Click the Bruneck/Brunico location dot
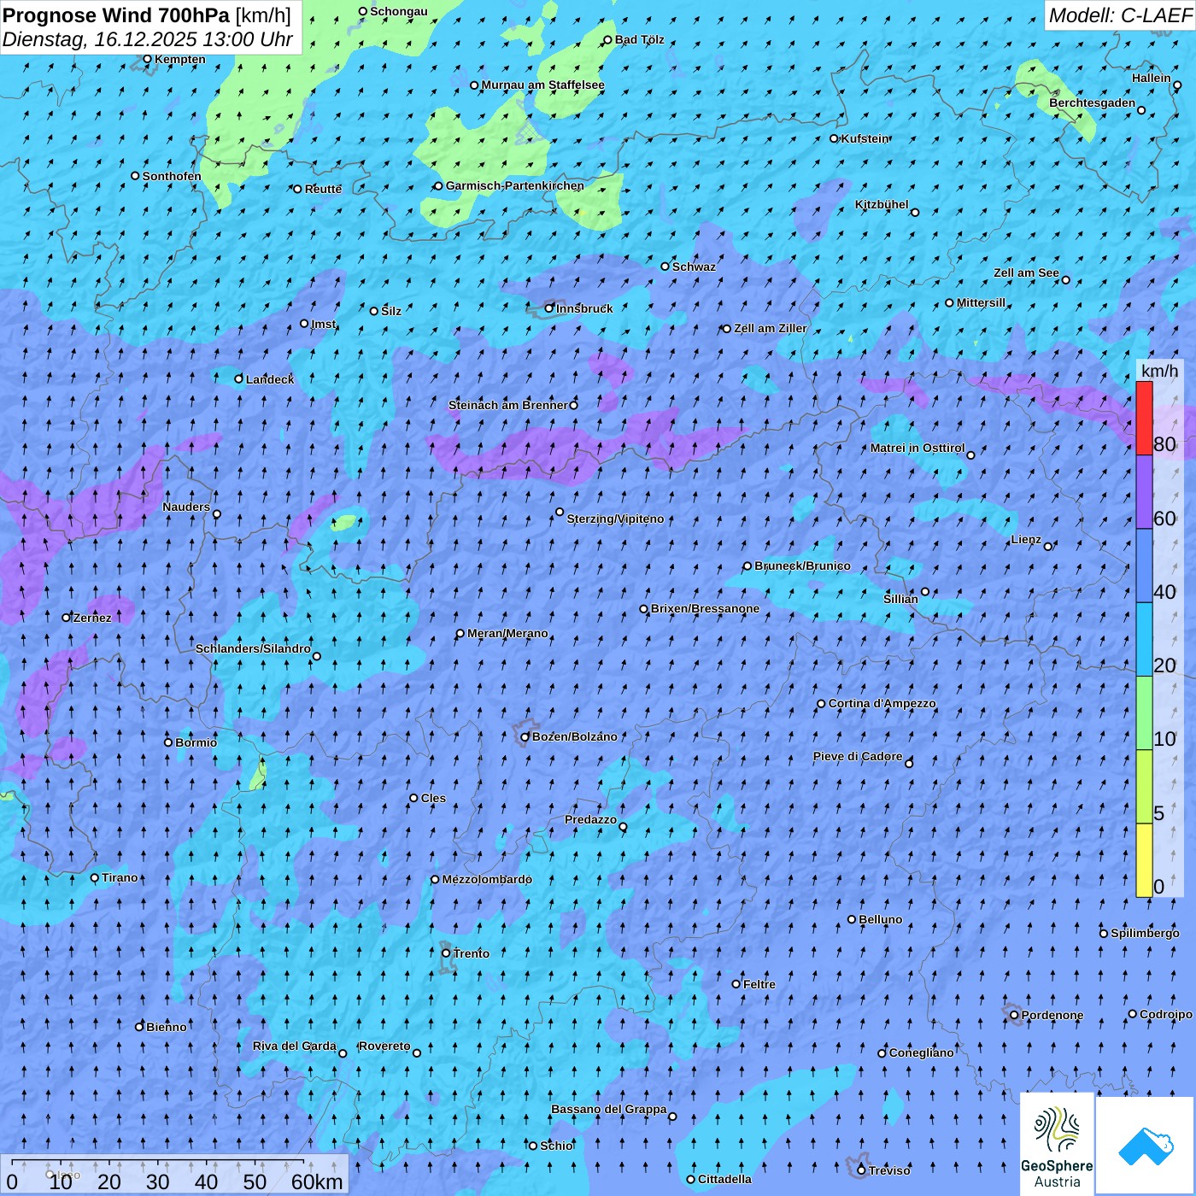The image size is (1196, 1196). click(747, 566)
